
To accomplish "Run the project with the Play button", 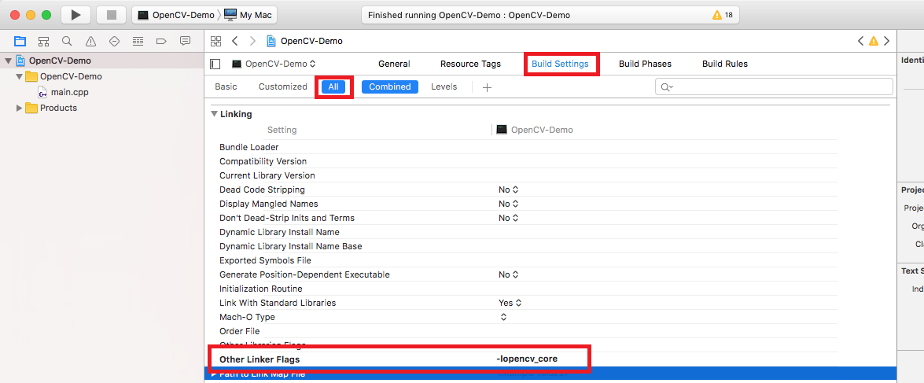I will [x=76, y=15].
